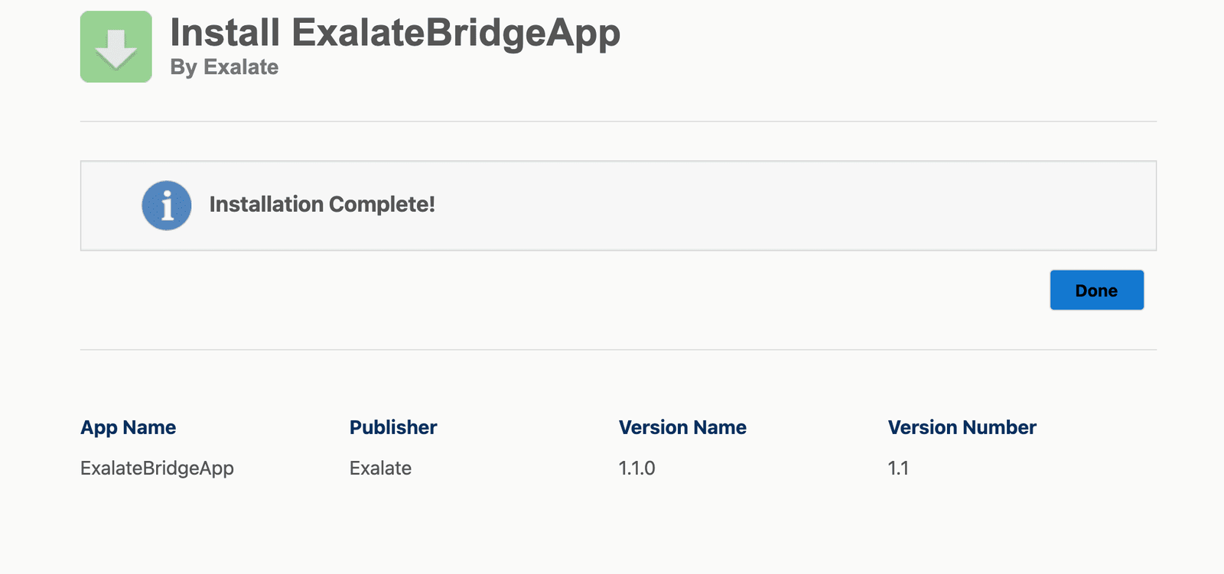Click the word Install in the heading
The width and height of the screenshot is (1224, 574).
pyautogui.click(x=225, y=33)
